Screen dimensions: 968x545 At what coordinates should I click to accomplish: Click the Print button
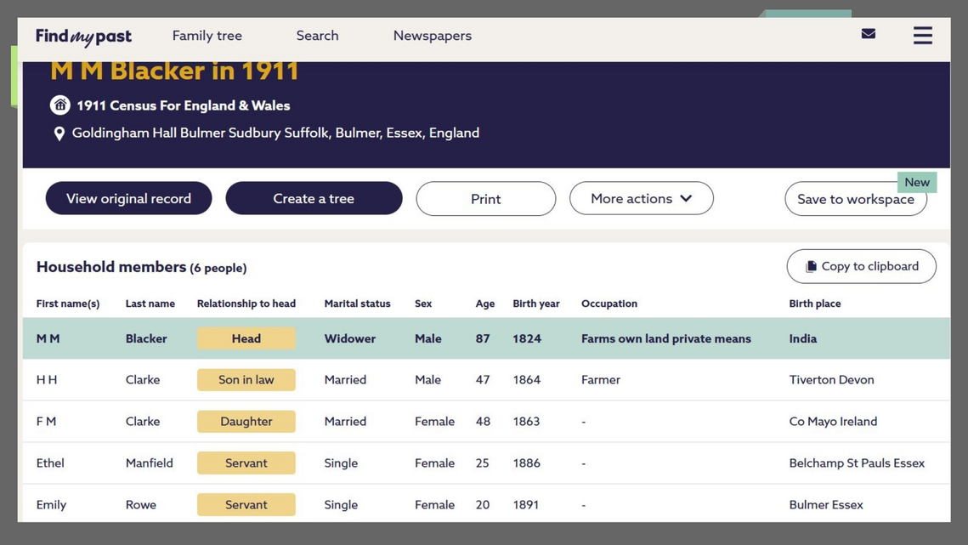tap(485, 199)
